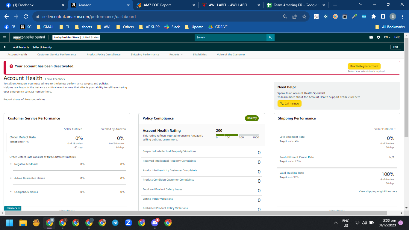Click Learn more under Account Health Rating
The height and width of the screenshot is (230, 409).
(170, 140)
